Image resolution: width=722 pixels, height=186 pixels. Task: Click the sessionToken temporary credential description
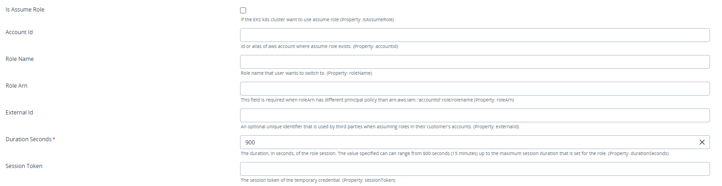[318, 180]
